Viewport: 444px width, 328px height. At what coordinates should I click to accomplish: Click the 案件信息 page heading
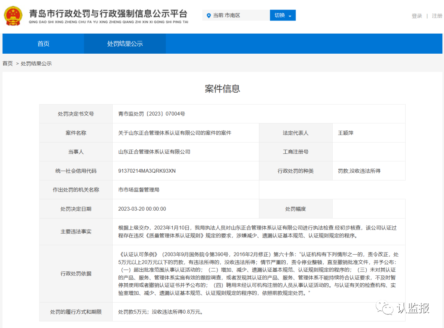coord(222,89)
